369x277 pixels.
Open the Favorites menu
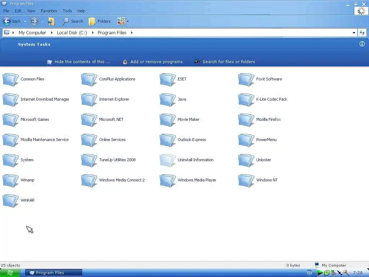[49, 11]
